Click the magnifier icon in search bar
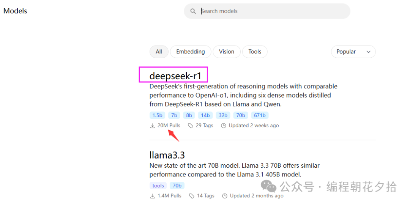Image resolution: width=410 pixels, height=203 pixels. [x=193, y=11]
